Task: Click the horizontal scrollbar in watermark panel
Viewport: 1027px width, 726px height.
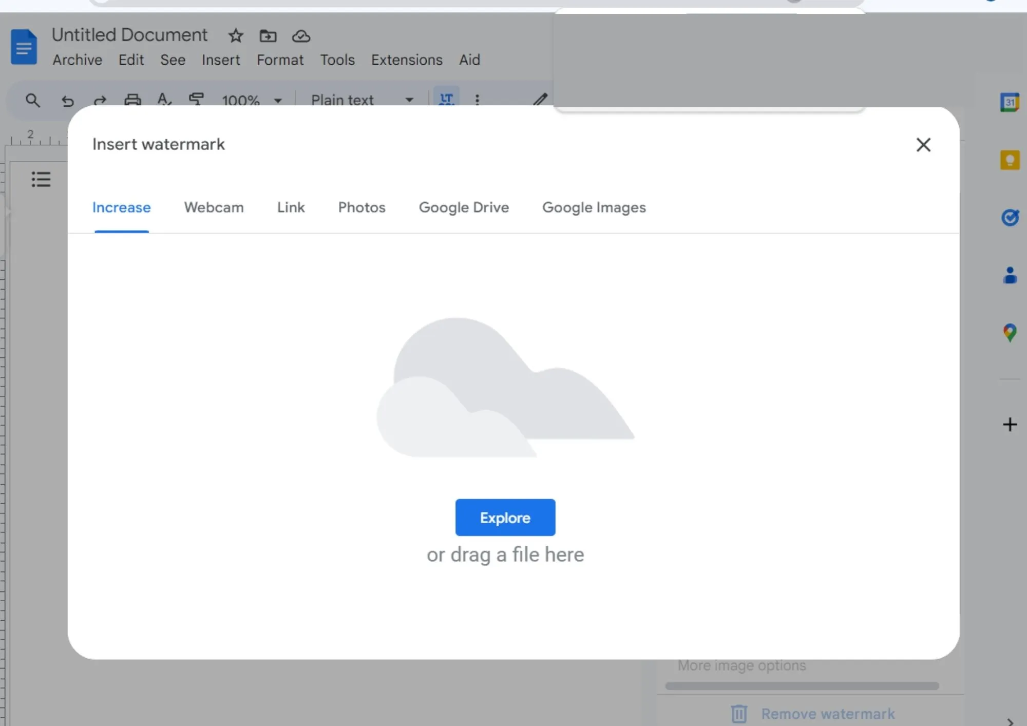Action: pyautogui.click(x=802, y=686)
